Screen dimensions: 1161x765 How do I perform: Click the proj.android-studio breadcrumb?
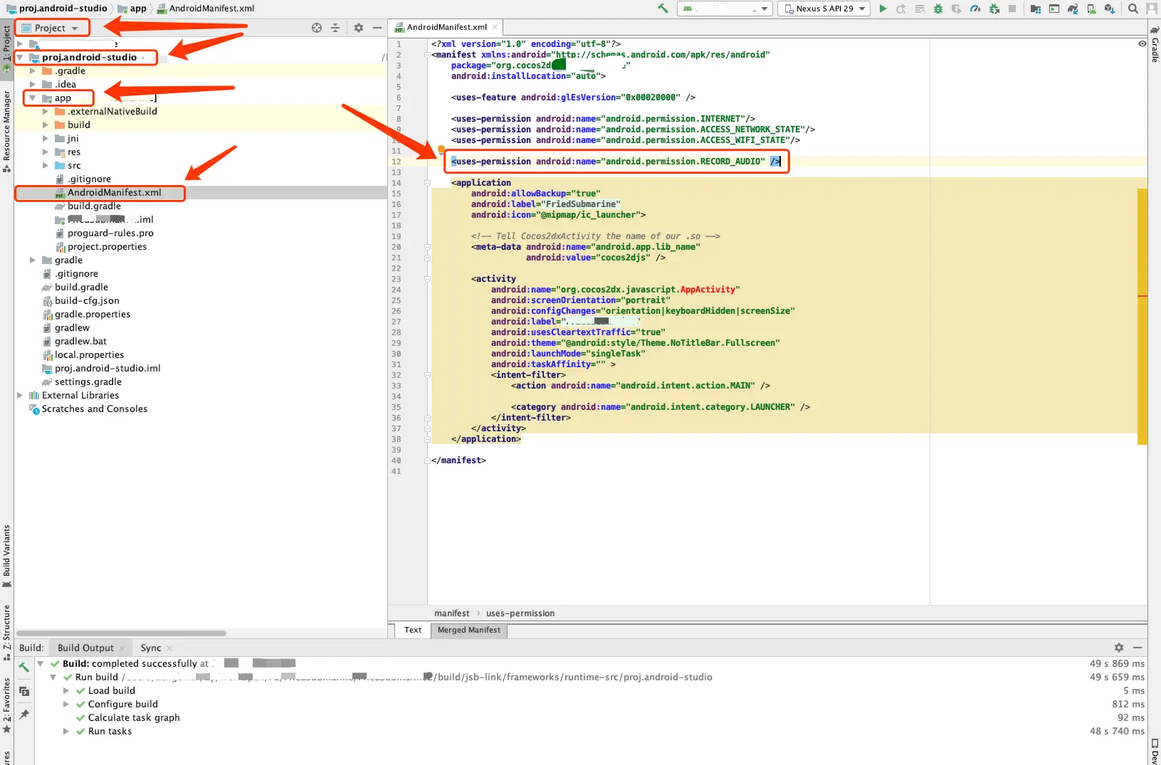tap(57, 9)
